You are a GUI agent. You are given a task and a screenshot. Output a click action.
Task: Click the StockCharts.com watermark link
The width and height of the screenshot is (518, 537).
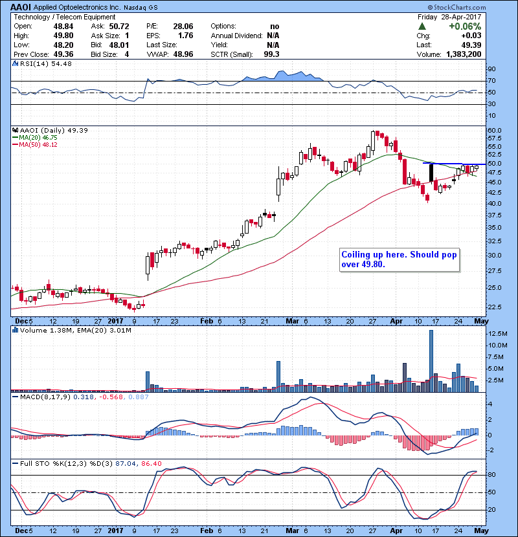click(456, 7)
